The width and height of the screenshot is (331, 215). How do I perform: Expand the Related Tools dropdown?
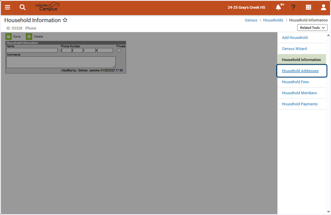click(x=312, y=28)
